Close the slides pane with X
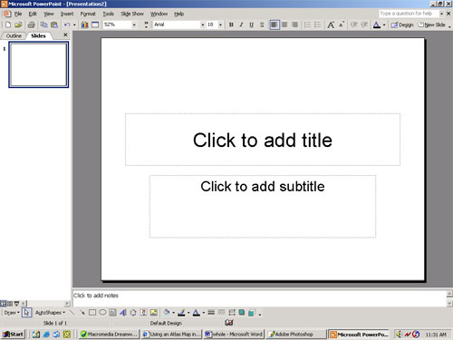This screenshot has height=340, width=453. (65, 35)
